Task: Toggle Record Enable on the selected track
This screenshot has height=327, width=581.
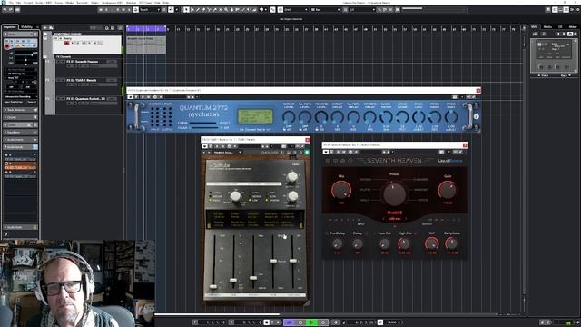Action: coord(66,43)
